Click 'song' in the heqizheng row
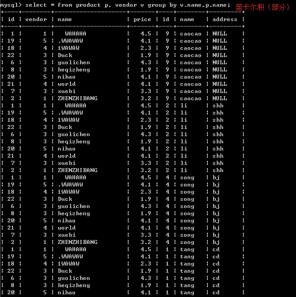Image resolution: width=296 pixels, height=297 pixels. coord(187,214)
